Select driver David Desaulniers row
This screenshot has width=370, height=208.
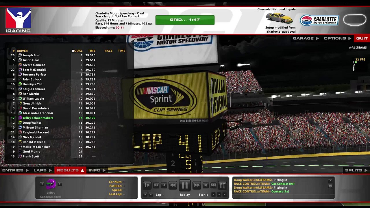(x=53, y=108)
